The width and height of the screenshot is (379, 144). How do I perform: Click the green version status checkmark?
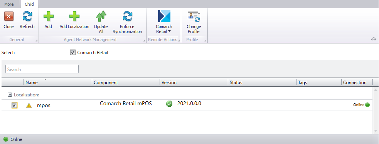coord(169,104)
